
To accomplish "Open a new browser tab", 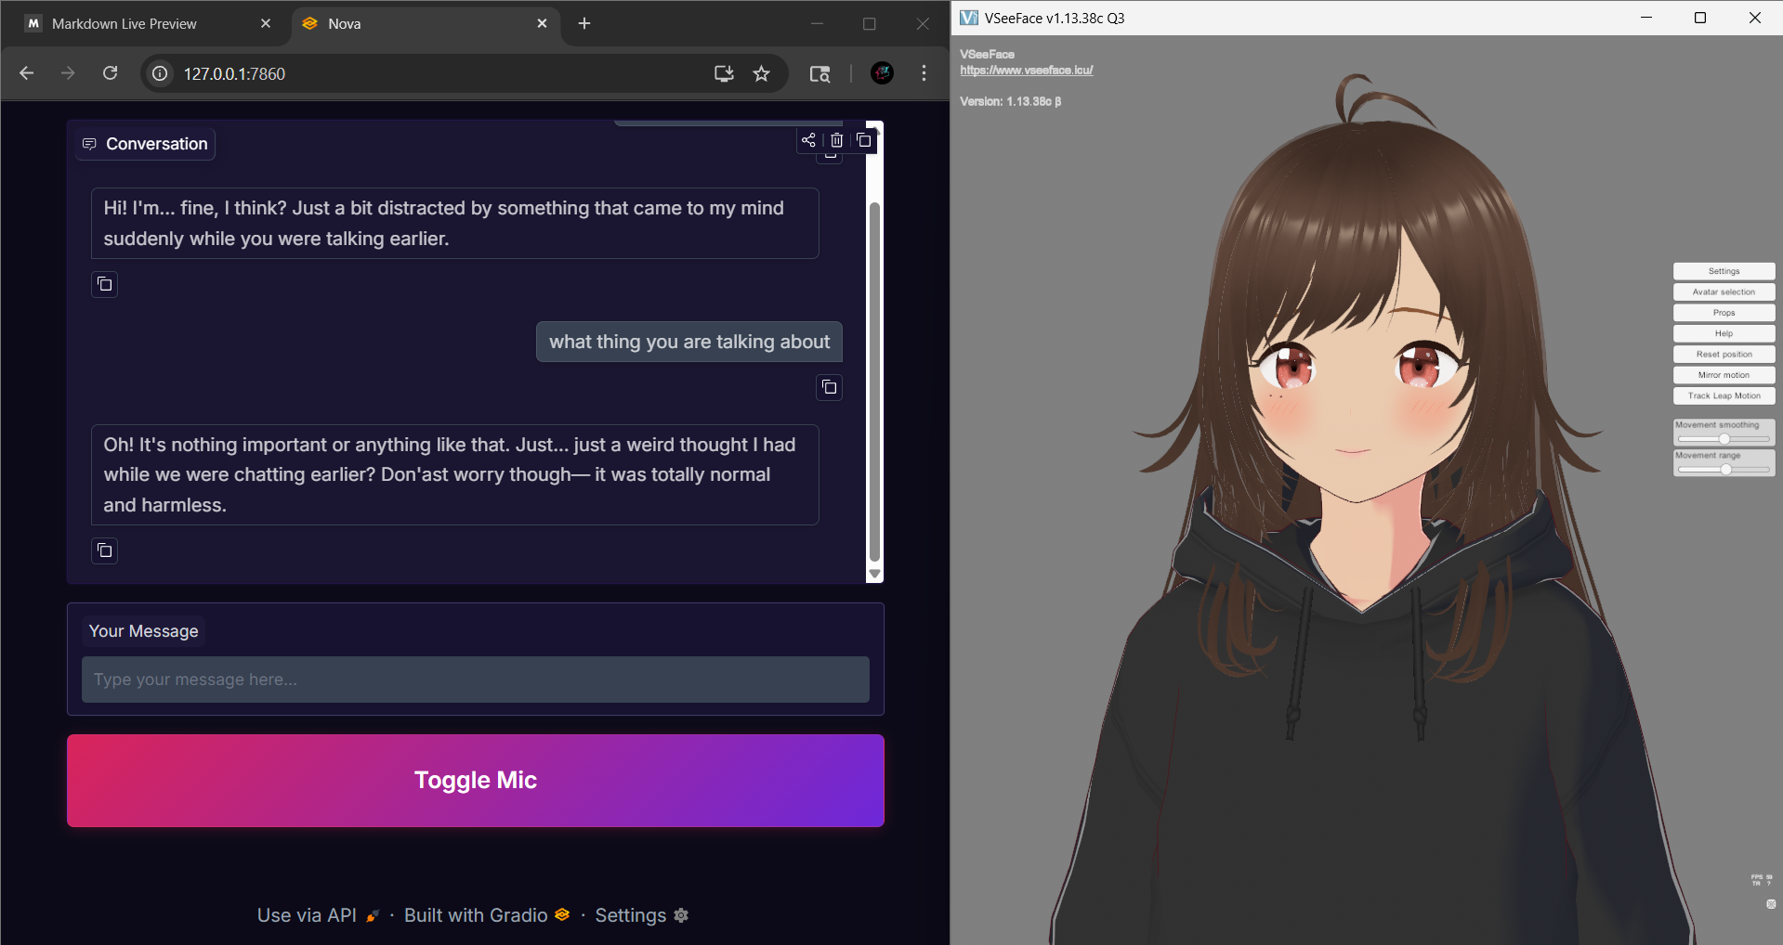I will click(584, 23).
